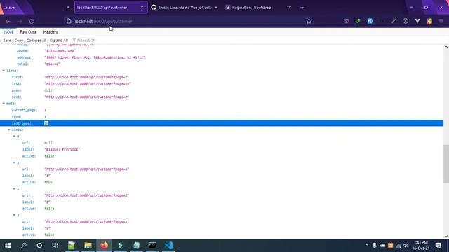Open a new browser tab

302,8
